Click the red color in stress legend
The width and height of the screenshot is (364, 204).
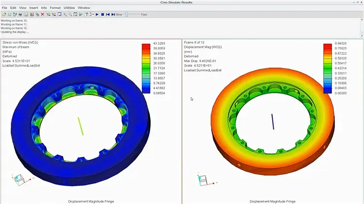[x=146, y=46]
